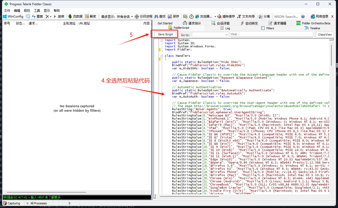The width and height of the screenshot is (338, 208).
Task: Switch to the Log tab
Action: [x=225, y=28]
